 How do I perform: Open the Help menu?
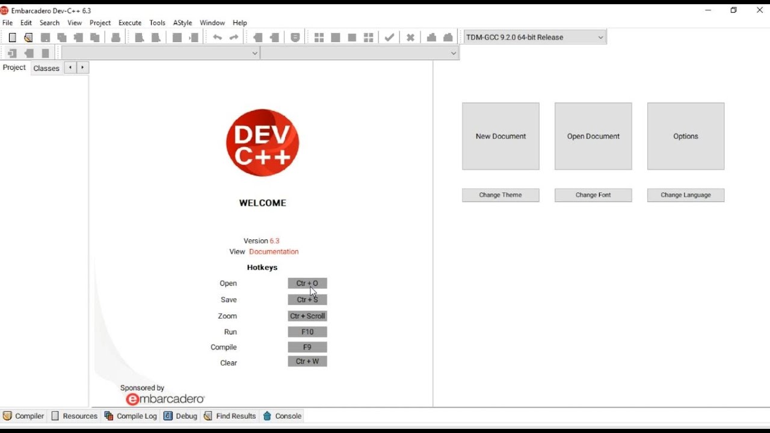coord(239,23)
